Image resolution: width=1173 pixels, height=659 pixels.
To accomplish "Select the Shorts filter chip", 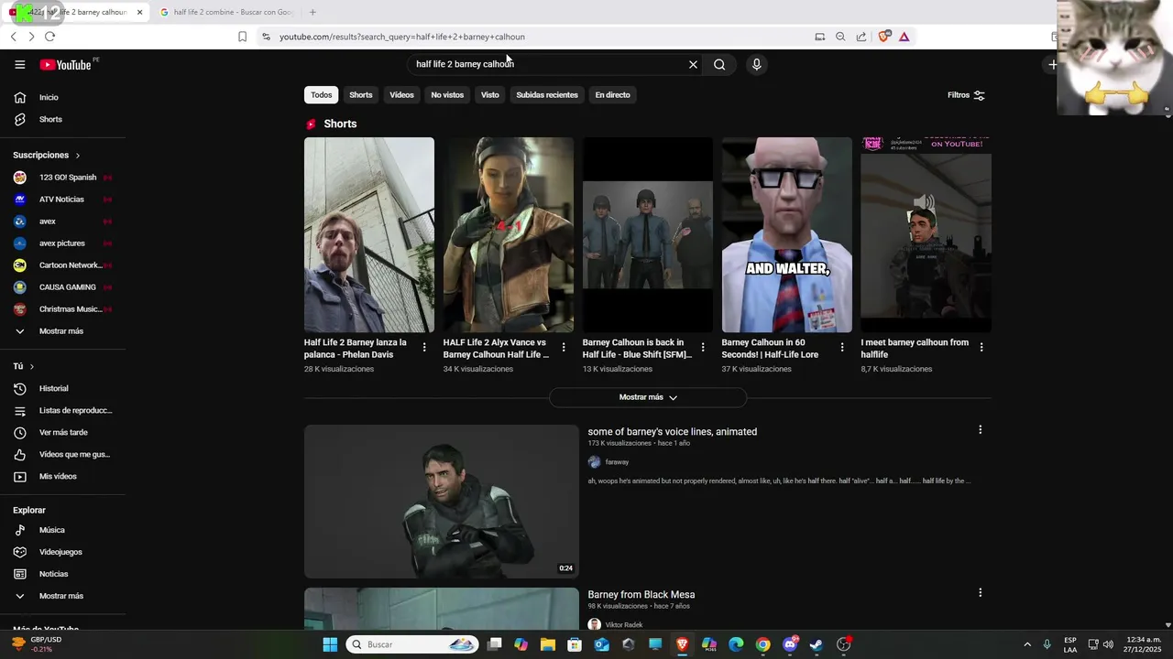I will click(x=361, y=95).
